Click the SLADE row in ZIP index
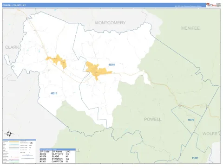This screenshot has width=223, height=167. point(58,156)
